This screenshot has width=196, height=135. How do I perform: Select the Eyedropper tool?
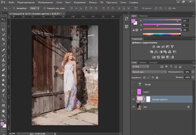tap(3, 45)
